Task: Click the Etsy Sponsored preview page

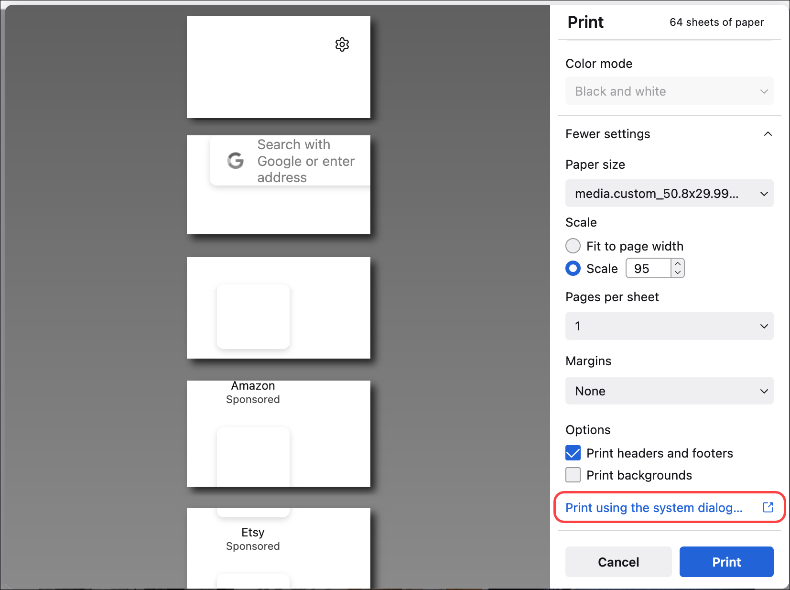Action: [279, 548]
